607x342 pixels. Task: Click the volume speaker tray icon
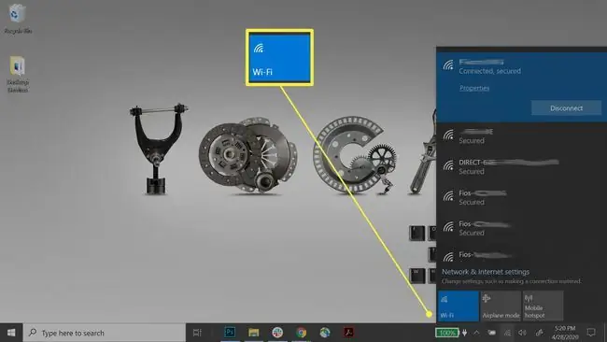click(523, 333)
